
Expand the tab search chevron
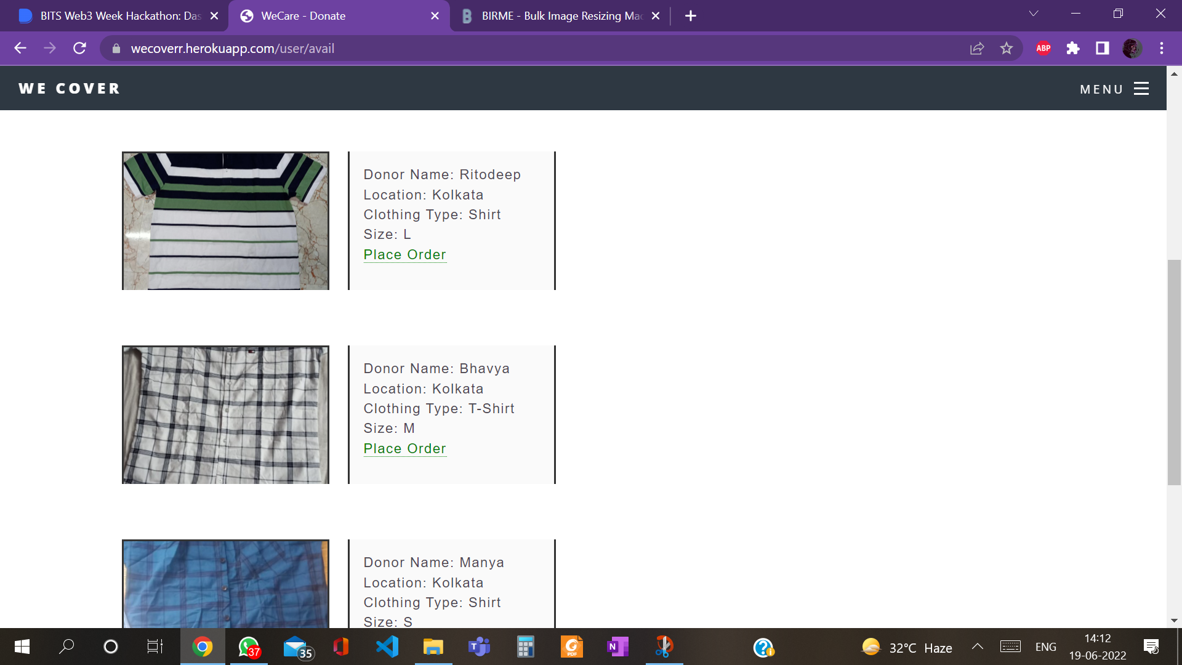point(1033,14)
